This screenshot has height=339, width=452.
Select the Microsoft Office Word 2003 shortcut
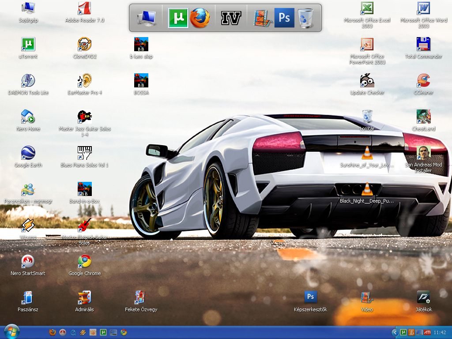[x=423, y=15]
